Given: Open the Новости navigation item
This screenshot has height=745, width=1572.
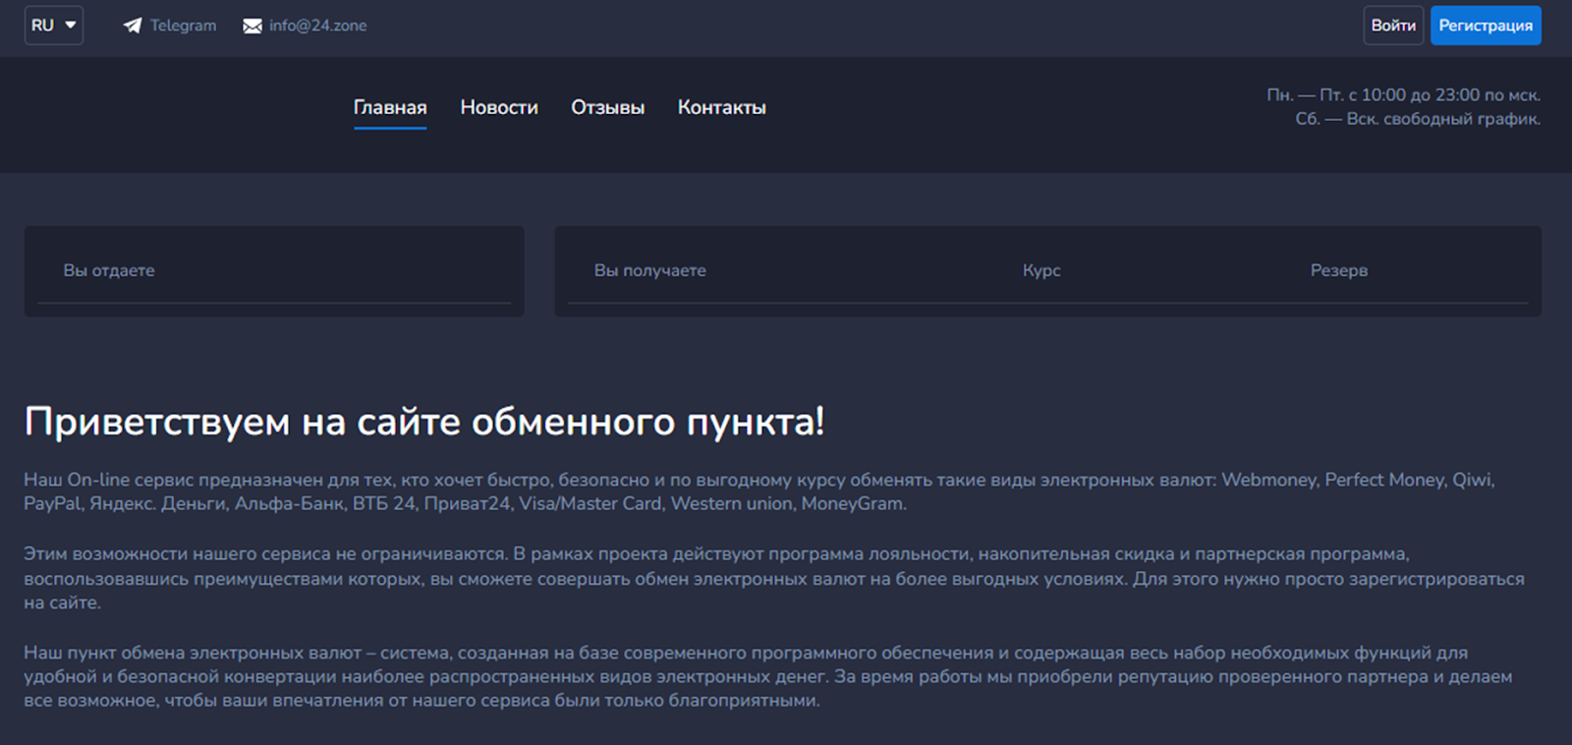Looking at the screenshot, I should [499, 107].
